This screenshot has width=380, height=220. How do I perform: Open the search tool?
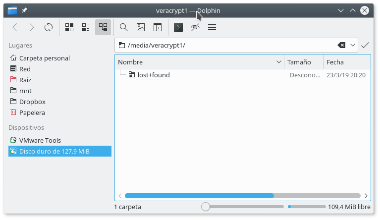pos(124,28)
